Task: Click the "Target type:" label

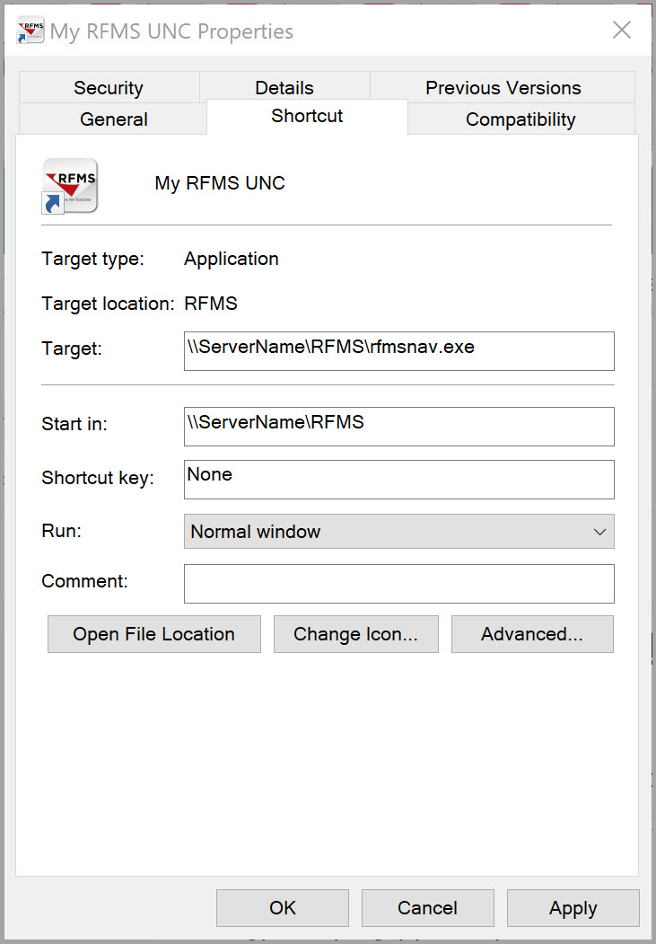Action: pos(92,259)
